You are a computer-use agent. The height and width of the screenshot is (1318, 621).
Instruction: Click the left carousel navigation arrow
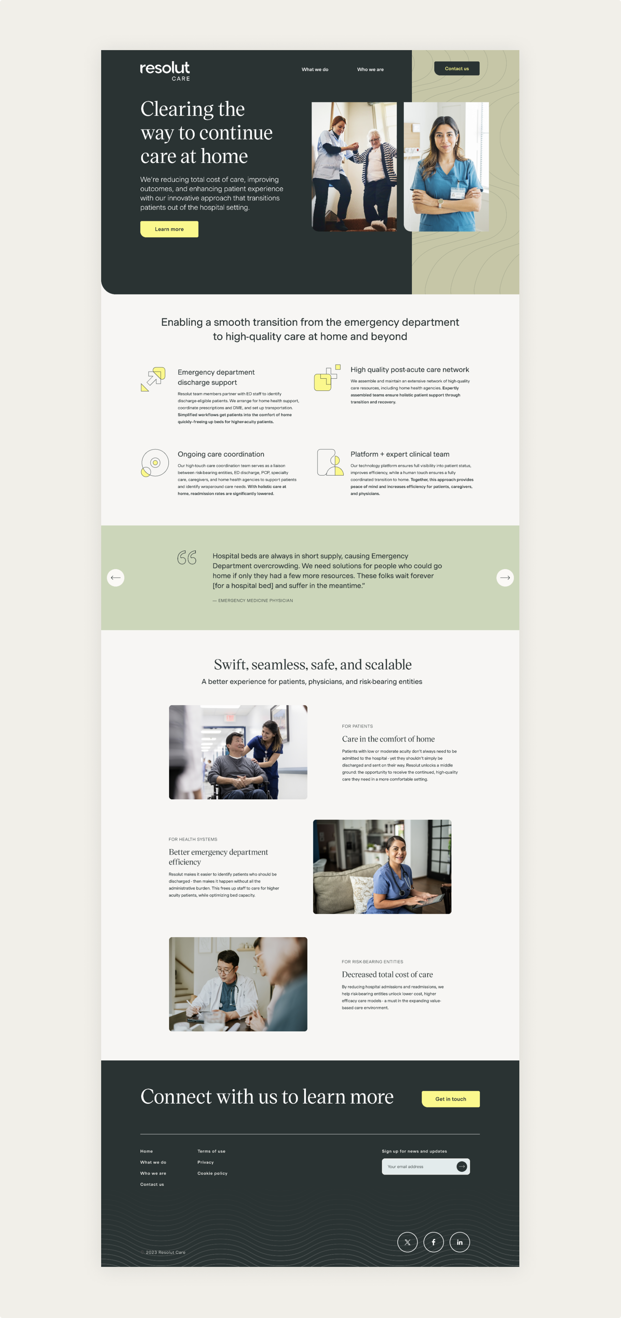[x=115, y=578]
